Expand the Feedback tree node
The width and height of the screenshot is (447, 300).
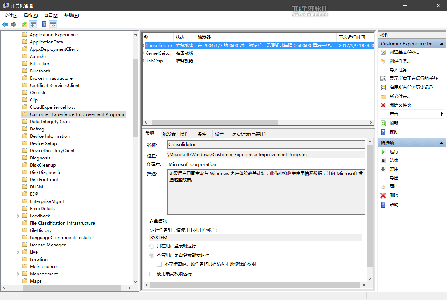tap(17, 216)
